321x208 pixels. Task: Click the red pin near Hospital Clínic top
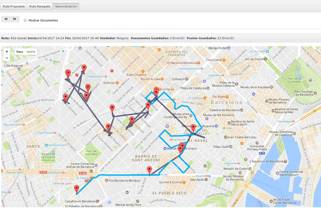84,69
